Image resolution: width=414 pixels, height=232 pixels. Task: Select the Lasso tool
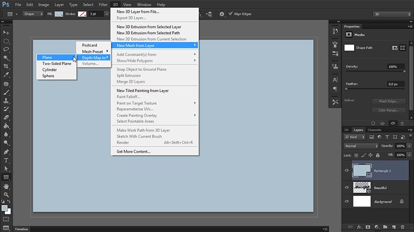point(6,49)
